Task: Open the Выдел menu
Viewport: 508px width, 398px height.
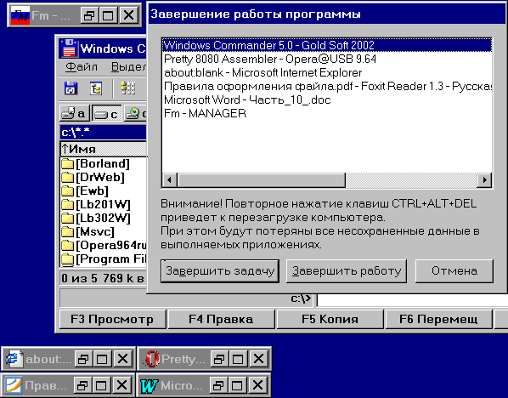Action: pos(128,67)
